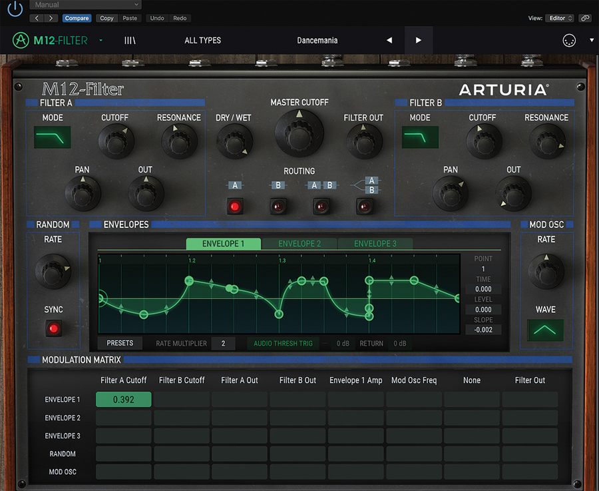Click the Filter A Out knob

pyautogui.click(x=146, y=193)
